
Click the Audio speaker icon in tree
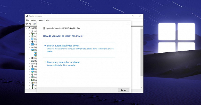32,31
